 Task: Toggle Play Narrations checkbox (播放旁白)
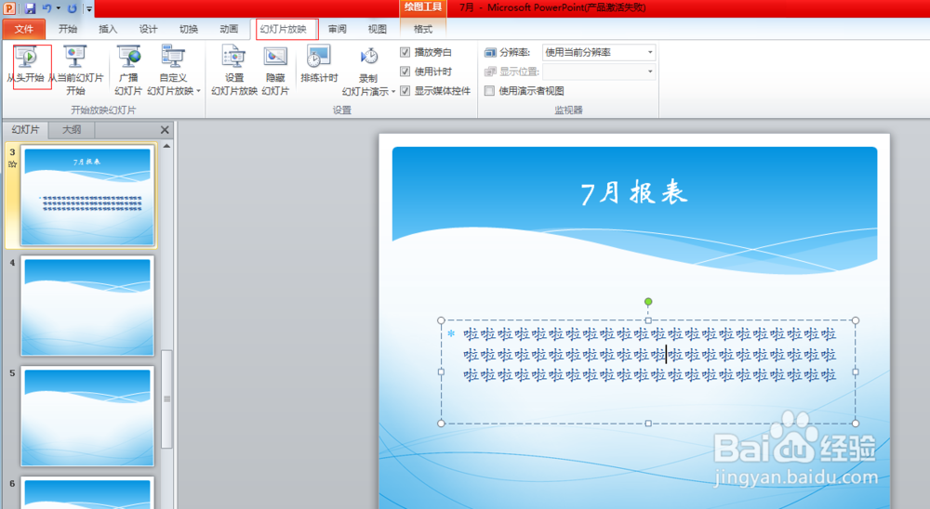(x=405, y=52)
